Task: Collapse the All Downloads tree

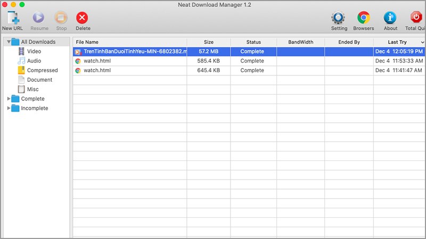Action: (9, 42)
